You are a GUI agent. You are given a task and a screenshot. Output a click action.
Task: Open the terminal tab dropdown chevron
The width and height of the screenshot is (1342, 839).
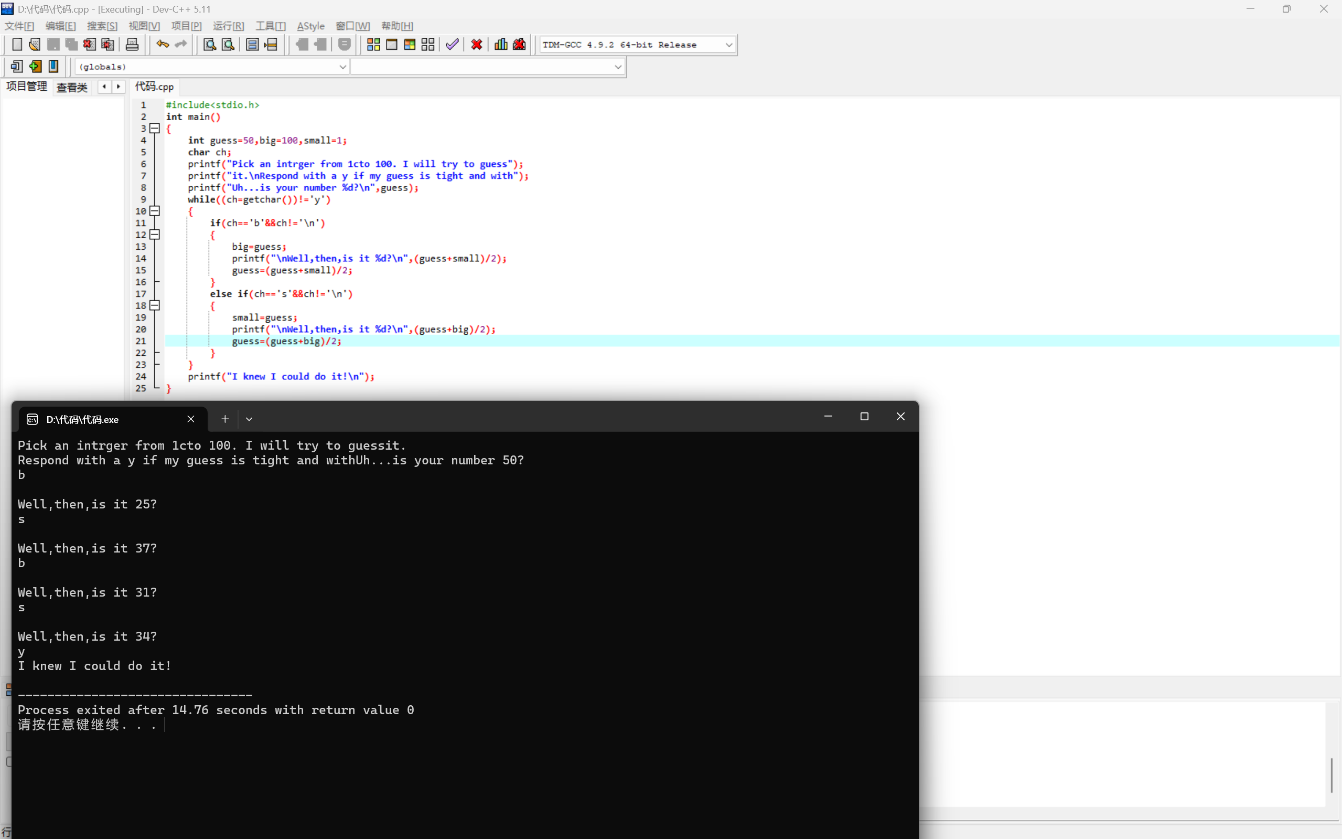[x=249, y=420]
